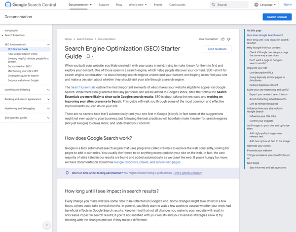Viewport: 296px width, 232px height.
Task: Expand Ranking and search appearance section
Action: (x=48, y=99)
